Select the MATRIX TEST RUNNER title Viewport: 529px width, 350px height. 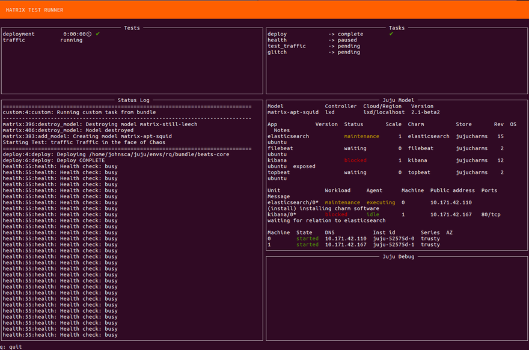coord(34,10)
